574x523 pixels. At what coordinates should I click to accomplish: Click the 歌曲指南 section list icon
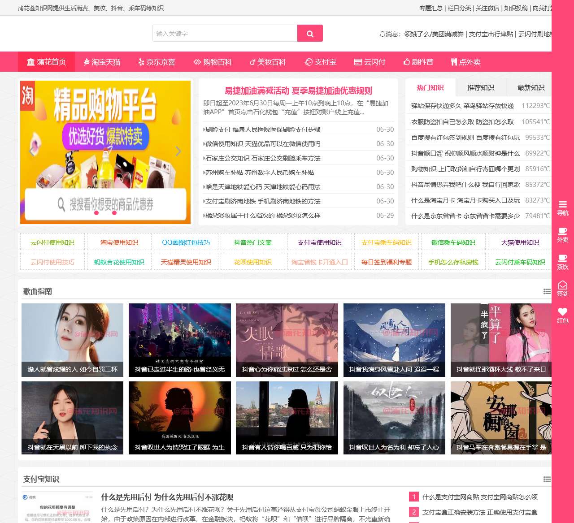547,291
